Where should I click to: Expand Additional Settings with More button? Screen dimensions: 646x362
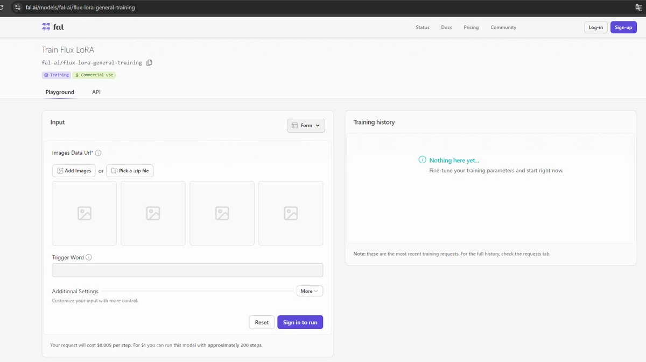[310, 291]
